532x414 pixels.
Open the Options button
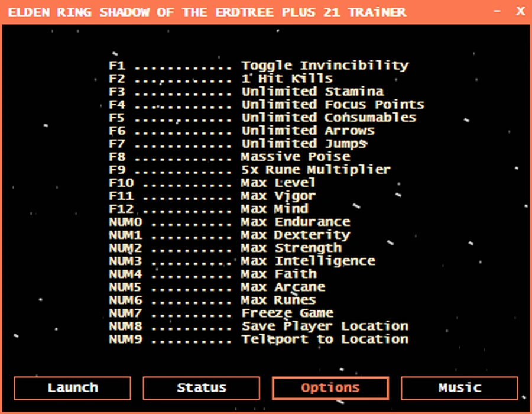[330, 388]
